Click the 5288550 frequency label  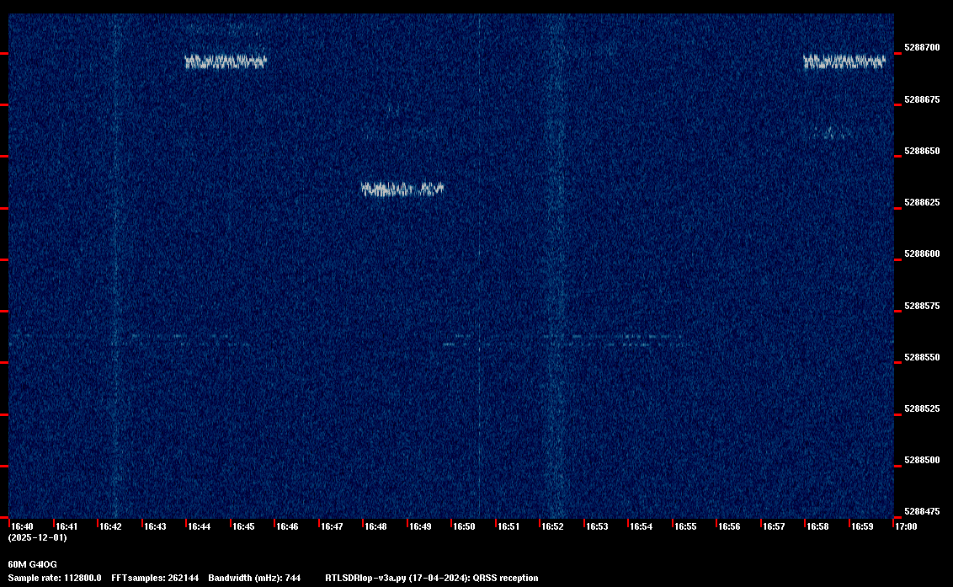click(922, 358)
